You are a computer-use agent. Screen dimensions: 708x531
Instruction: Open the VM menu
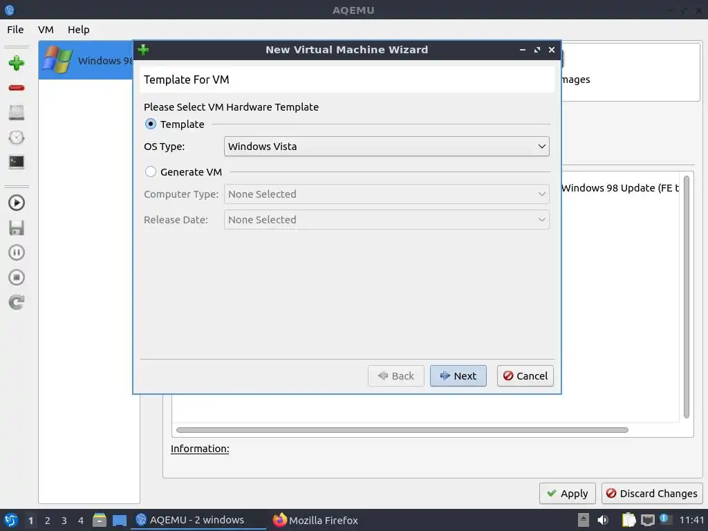point(46,29)
